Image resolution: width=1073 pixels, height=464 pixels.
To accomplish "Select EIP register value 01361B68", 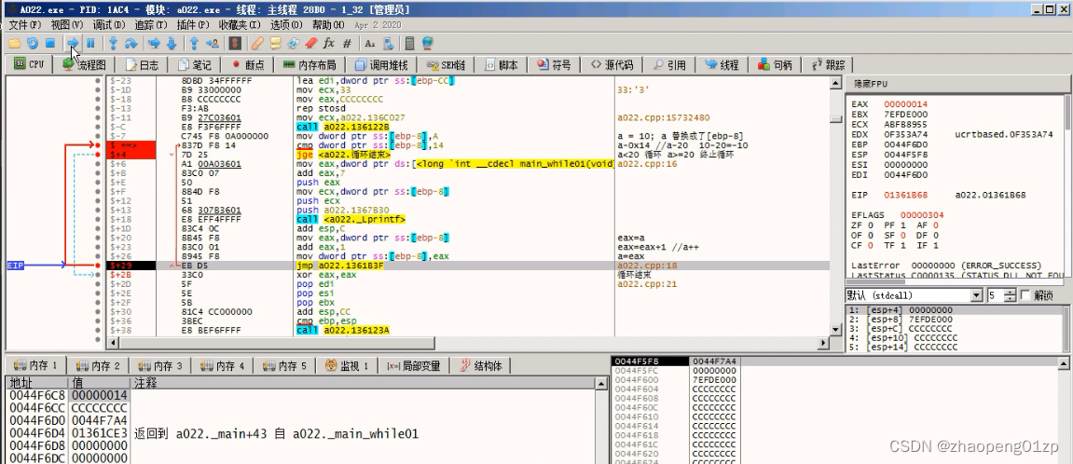I will point(905,195).
